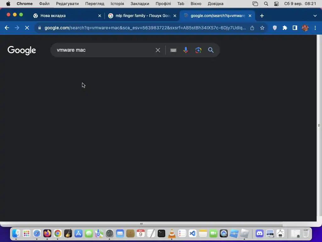This screenshot has height=242, width=322.
Task: Open the Apple menu
Action: point(8,4)
